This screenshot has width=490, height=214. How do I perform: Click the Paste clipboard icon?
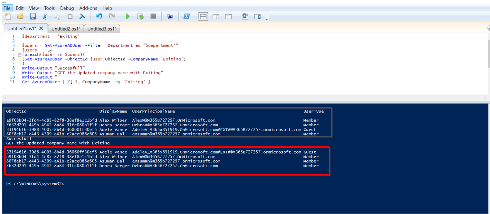[x=70, y=16]
